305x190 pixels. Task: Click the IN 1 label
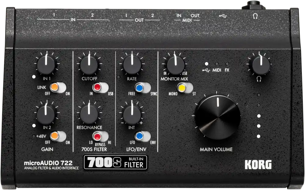tap(47, 79)
